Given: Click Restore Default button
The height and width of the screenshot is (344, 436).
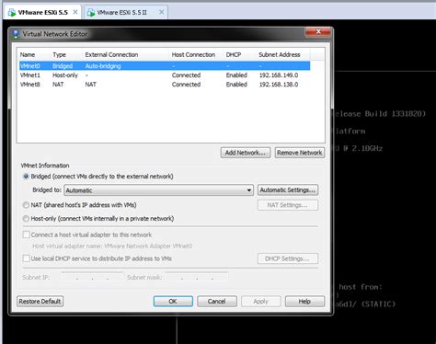Looking at the screenshot, I should [40, 302].
